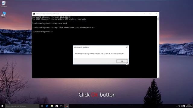Close the Administrator Command Prompt window
This screenshot has width=193, height=108.
[156, 14]
